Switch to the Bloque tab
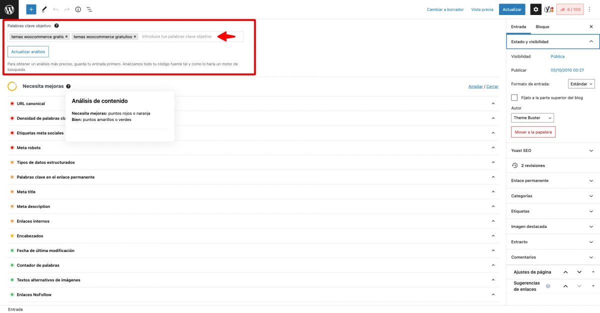The width and height of the screenshot is (600, 313). 542,26
